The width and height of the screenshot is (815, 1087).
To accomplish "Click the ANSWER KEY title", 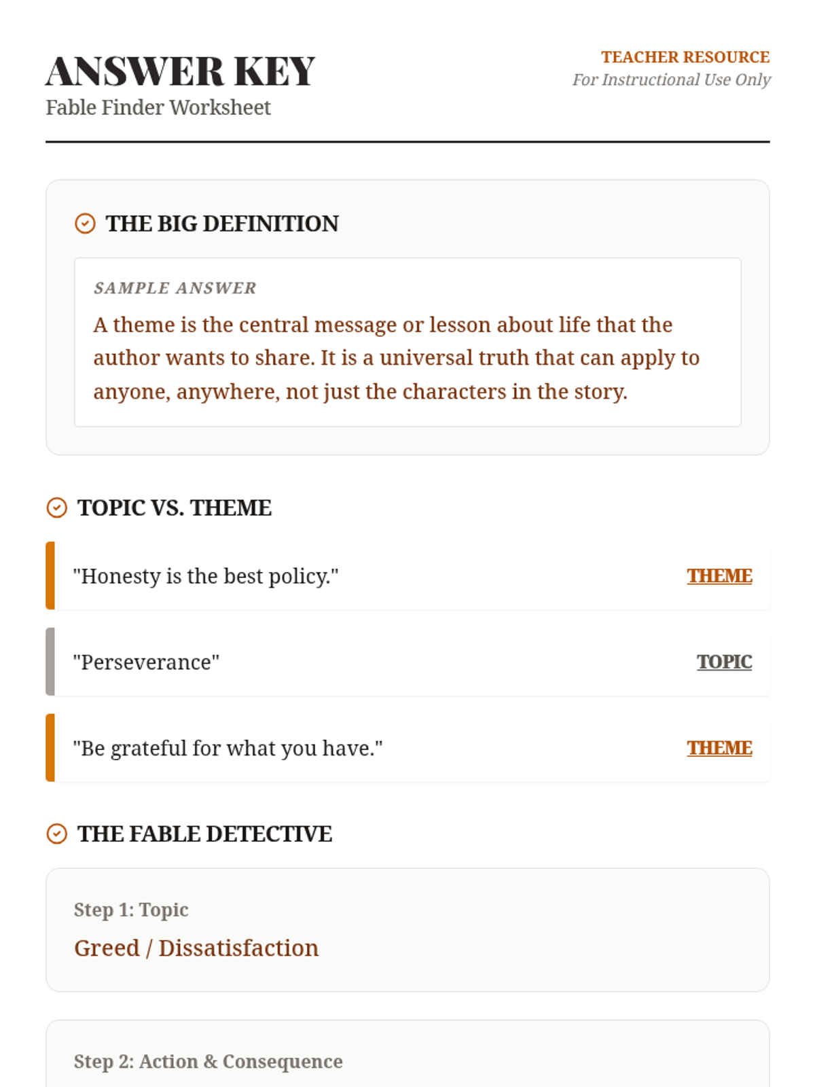I will click(181, 71).
